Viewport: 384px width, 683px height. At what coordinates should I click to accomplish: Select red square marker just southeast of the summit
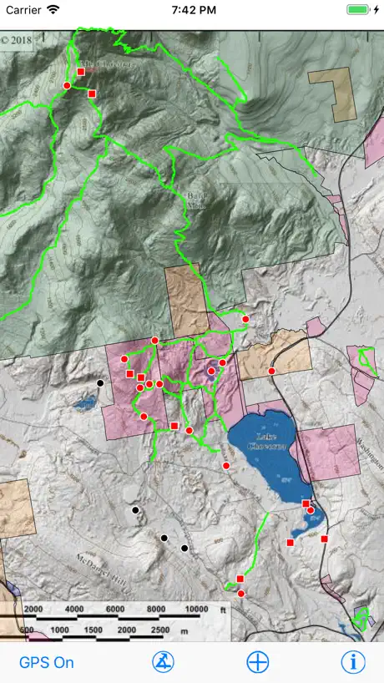coord(92,94)
